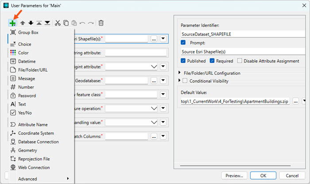Click the copy icon in toolbar
This screenshot has width=310, height=184.
click(x=66, y=23)
